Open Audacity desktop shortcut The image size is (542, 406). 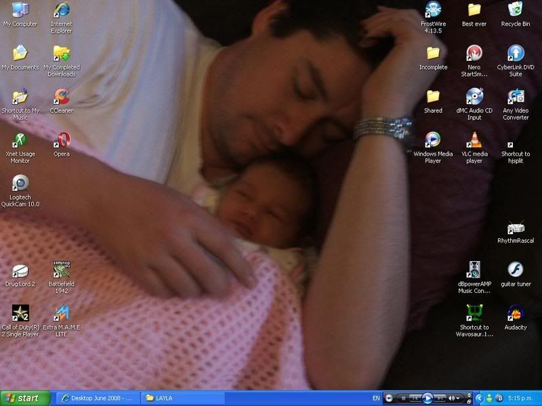pyautogui.click(x=516, y=313)
